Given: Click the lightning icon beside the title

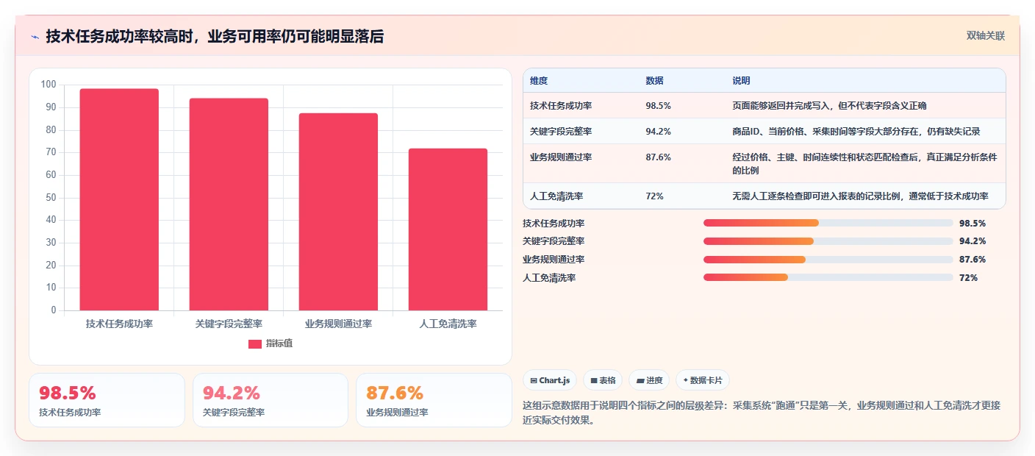Looking at the screenshot, I should (x=35, y=37).
